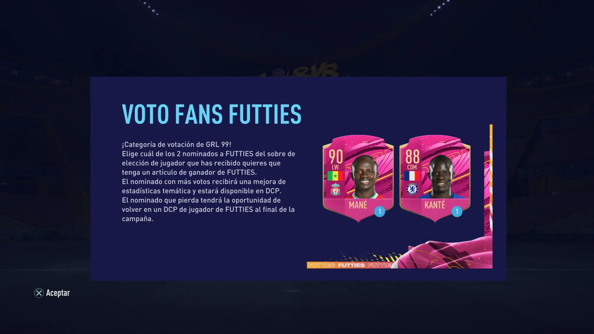This screenshot has height=334, width=594.
Task: Click the Chelsea club crest on Kanté card
Action: point(412,189)
